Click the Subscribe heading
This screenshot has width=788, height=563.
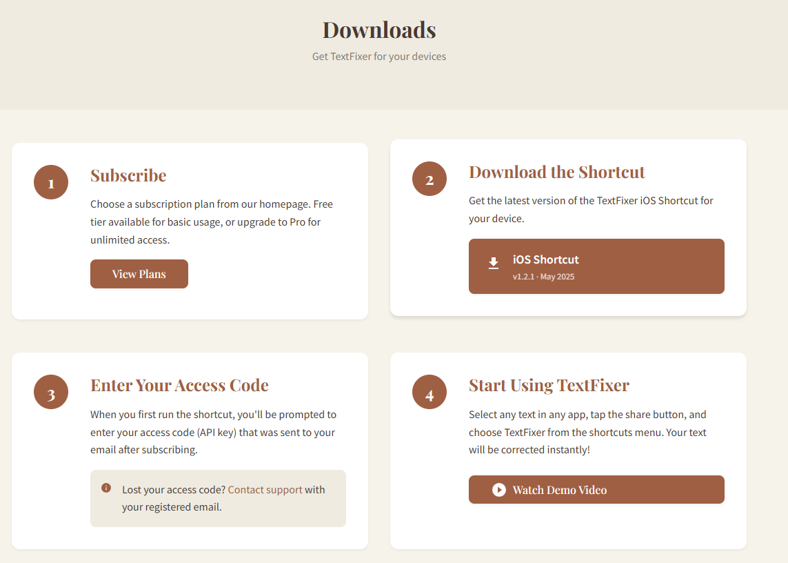128,175
